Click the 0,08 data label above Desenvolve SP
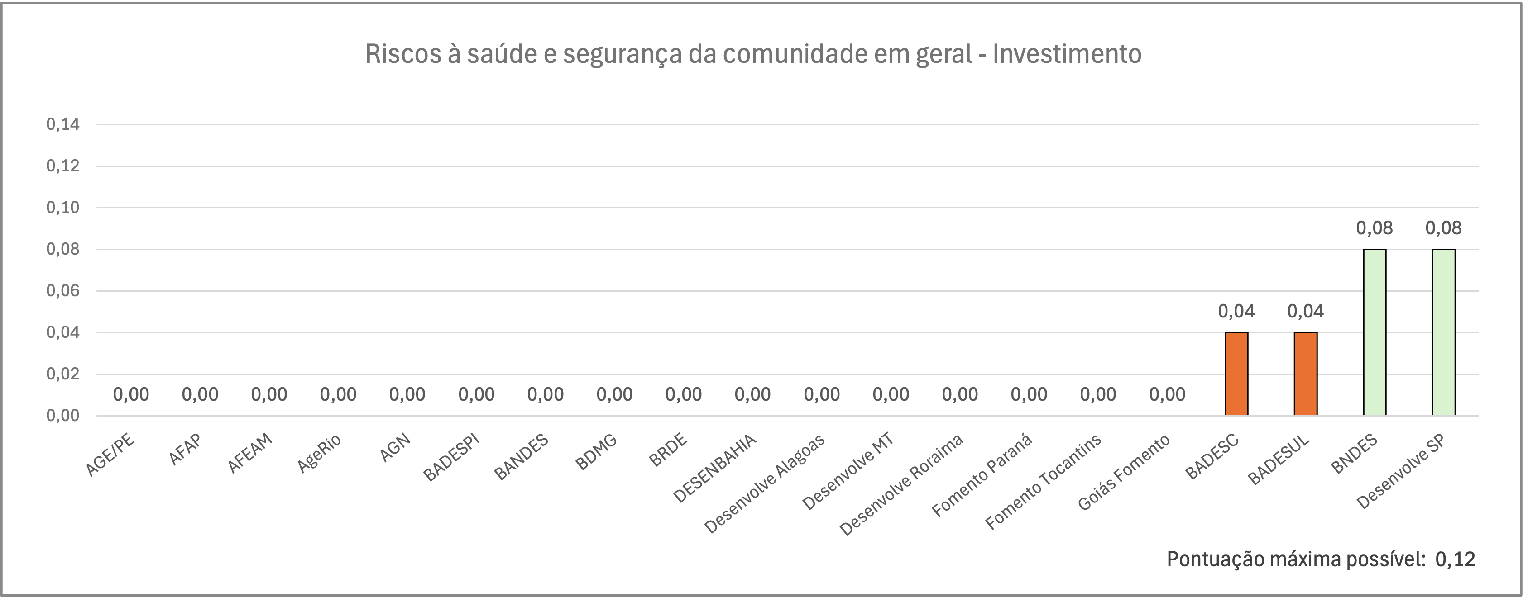The height and width of the screenshot is (597, 1523). point(1444,228)
